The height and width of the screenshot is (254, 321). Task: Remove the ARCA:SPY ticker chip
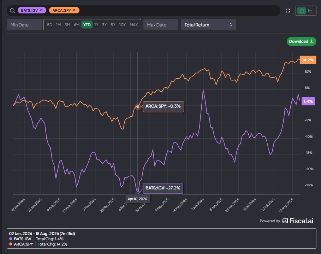coord(74,10)
